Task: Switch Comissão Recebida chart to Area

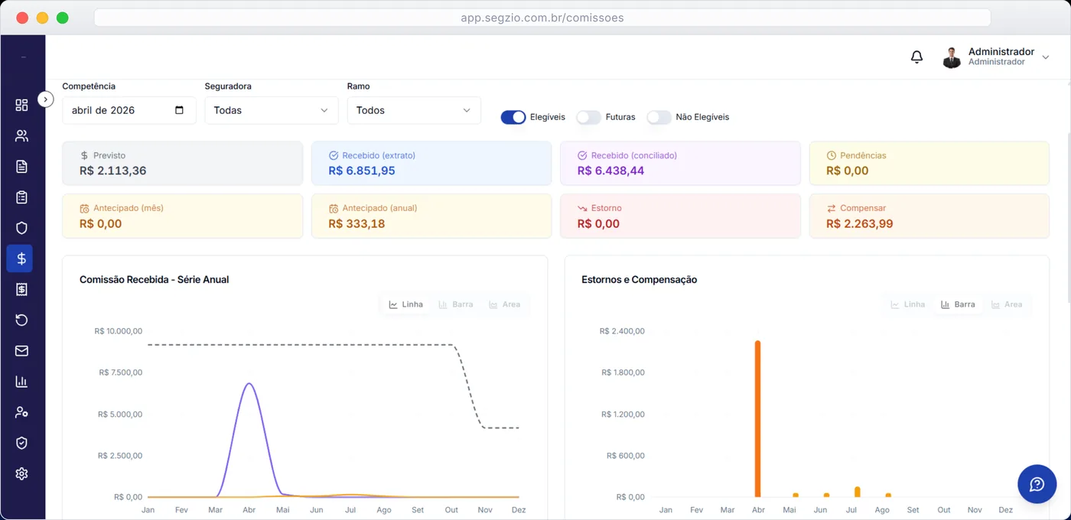Action: (504, 304)
